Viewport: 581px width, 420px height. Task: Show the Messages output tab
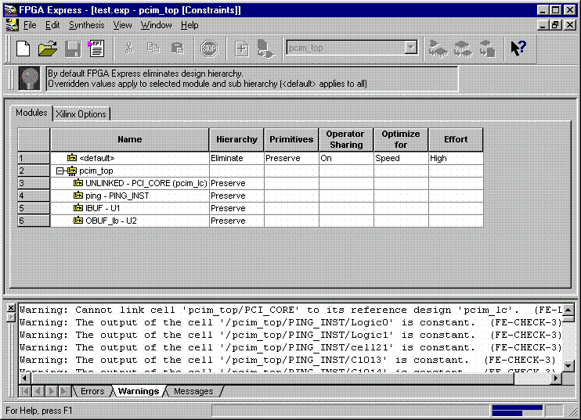(193, 391)
